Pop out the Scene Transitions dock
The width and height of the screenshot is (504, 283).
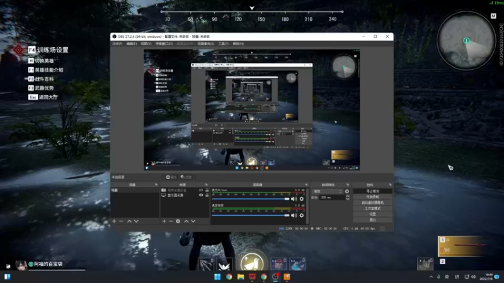click(x=348, y=185)
